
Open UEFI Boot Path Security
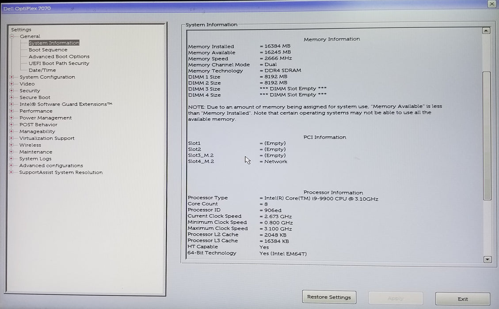59,63
